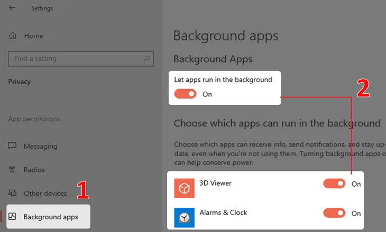Click the Messaging speech bubble icon

(13, 146)
